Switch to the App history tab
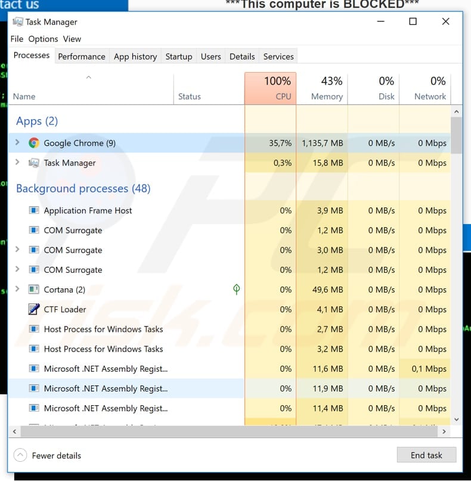The height and width of the screenshot is (482, 471). tap(135, 57)
